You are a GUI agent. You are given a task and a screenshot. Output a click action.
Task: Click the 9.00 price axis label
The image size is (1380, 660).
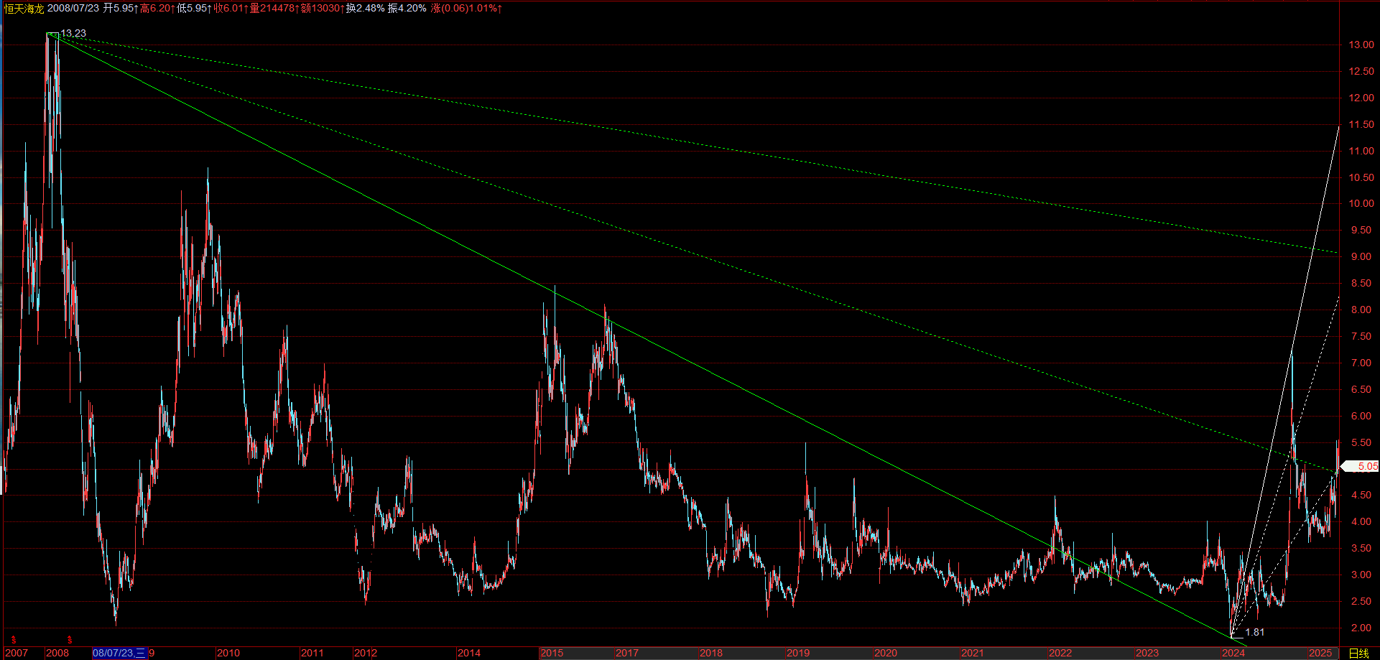[1363, 256]
